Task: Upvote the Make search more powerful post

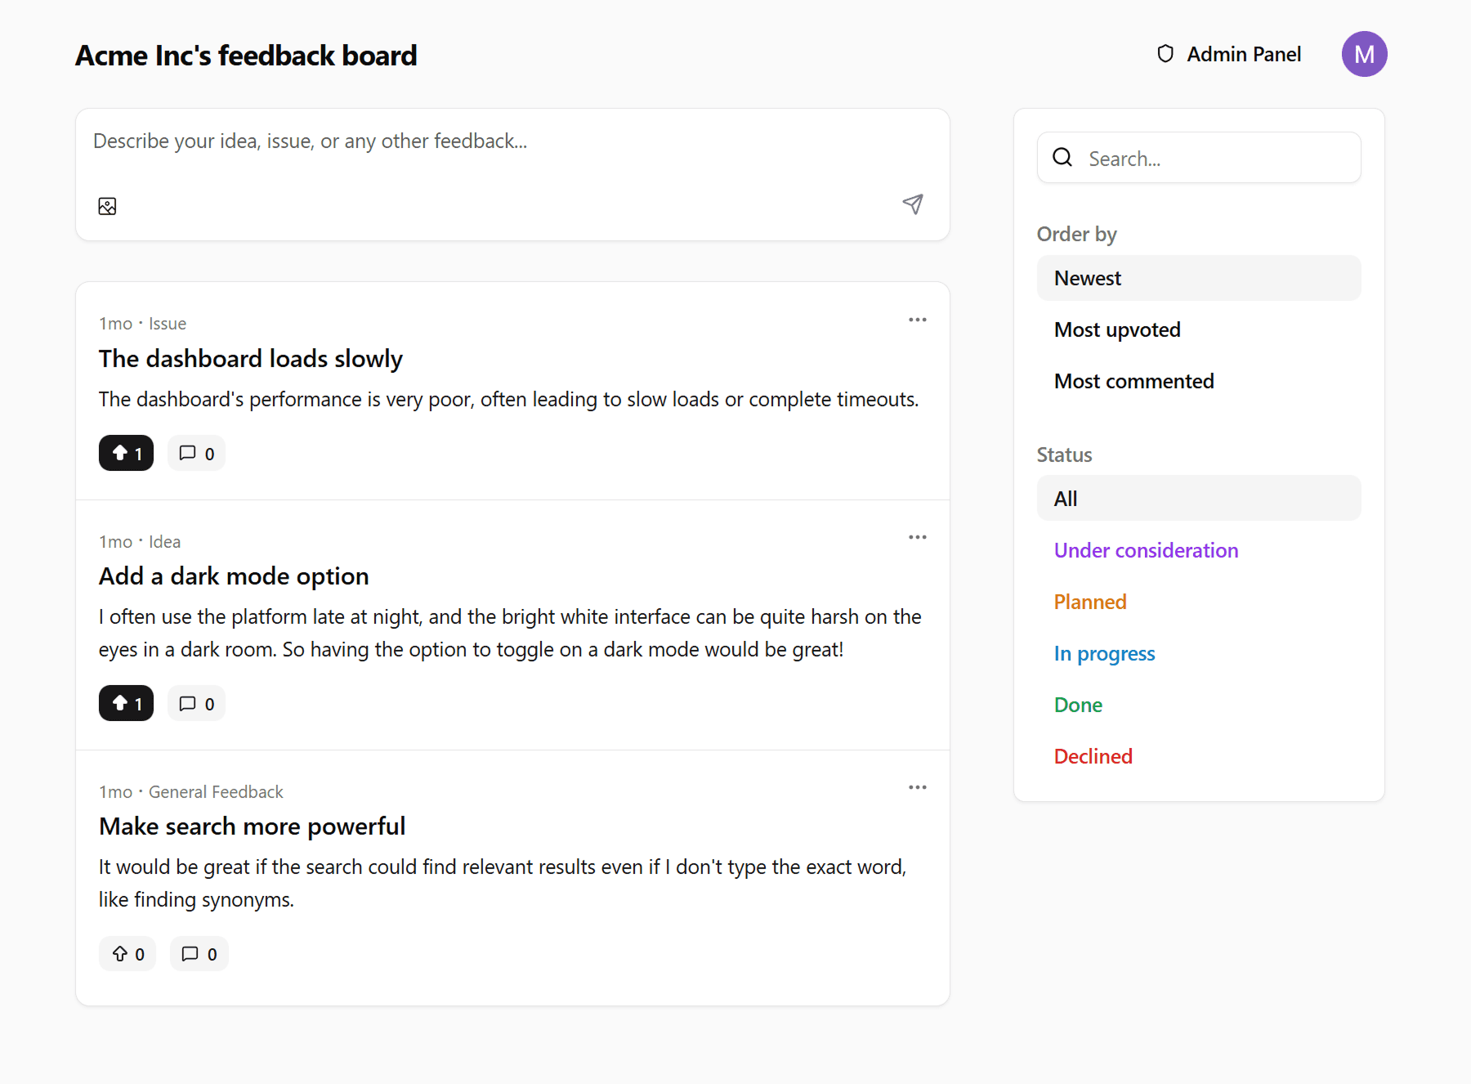Action: coord(127,953)
